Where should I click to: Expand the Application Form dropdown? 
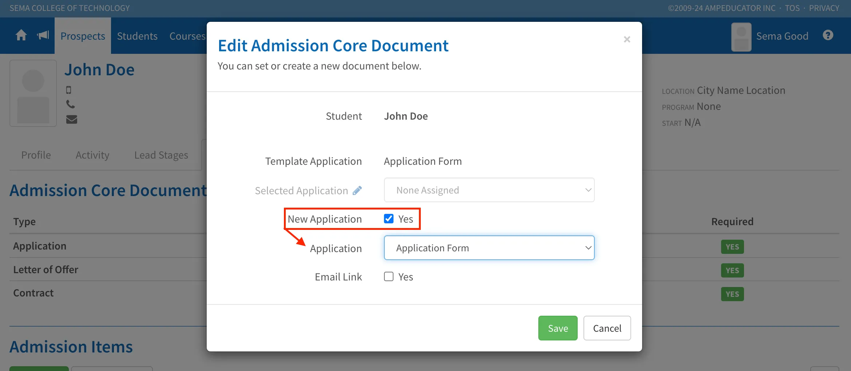coord(489,248)
